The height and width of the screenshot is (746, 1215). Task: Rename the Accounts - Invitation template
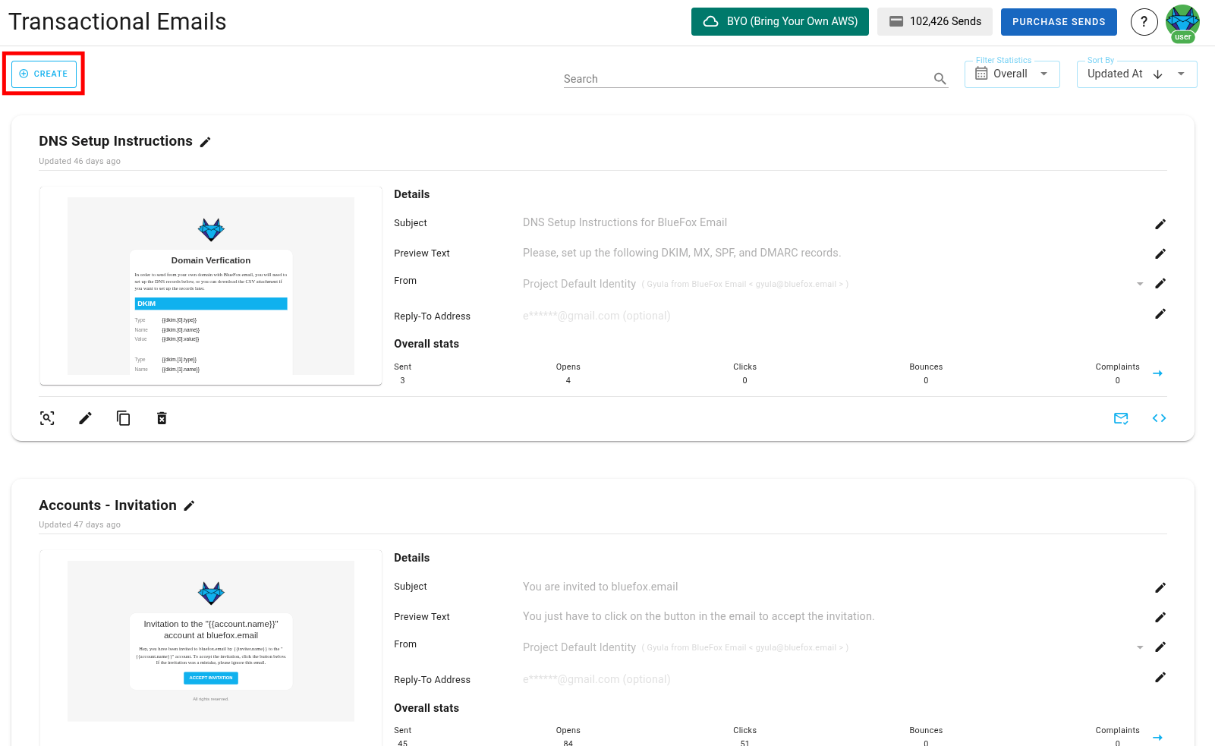(190, 505)
